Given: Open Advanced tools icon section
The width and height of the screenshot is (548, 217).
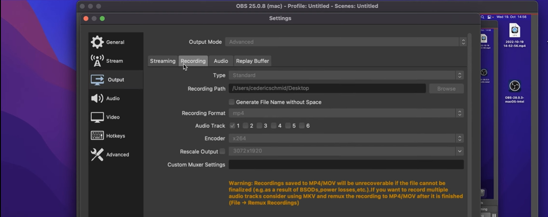Looking at the screenshot, I should coord(97,154).
